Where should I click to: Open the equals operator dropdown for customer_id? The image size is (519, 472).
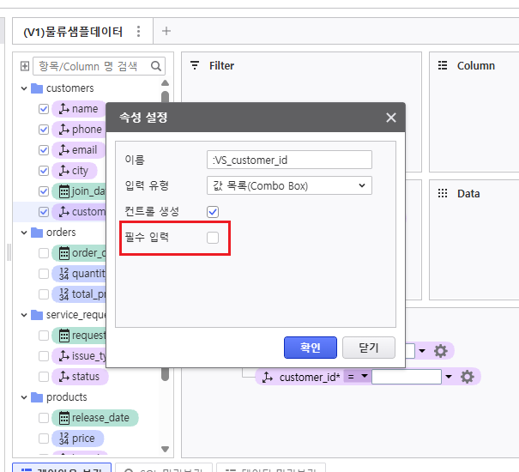click(x=358, y=376)
